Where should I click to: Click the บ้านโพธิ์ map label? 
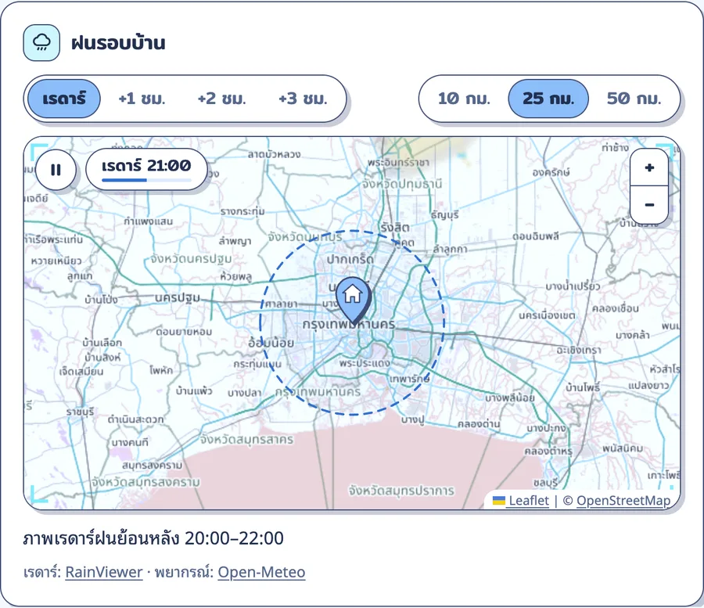(582, 387)
